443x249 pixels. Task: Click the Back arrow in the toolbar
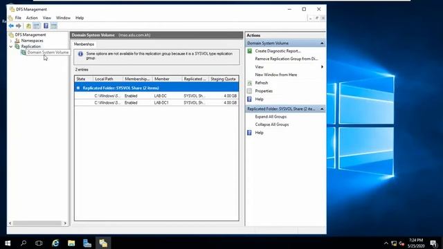tap(11, 26)
